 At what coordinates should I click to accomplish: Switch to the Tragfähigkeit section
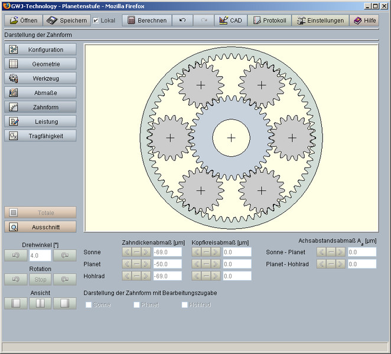pos(40,136)
